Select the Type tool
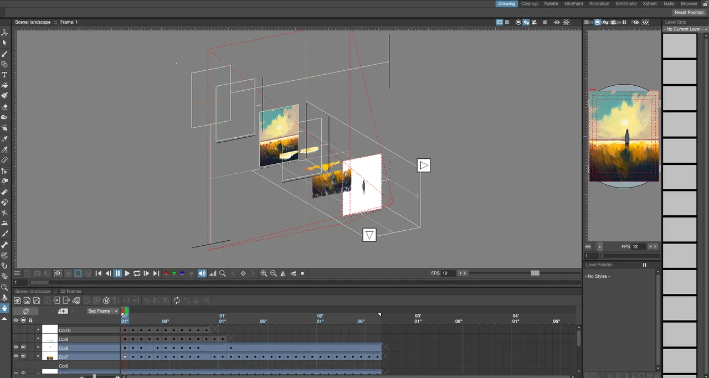 (4, 75)
